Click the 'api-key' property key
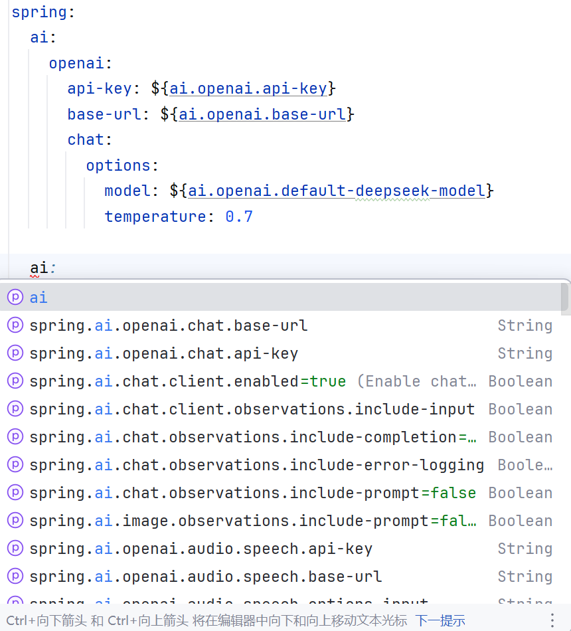 coord(100,88)
